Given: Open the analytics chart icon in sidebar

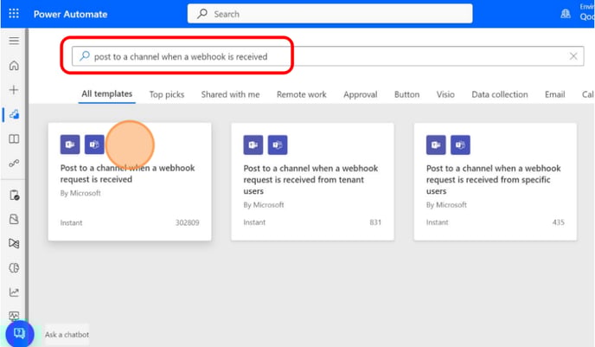Looking at the screenshot, I should [x=14, y=292].
